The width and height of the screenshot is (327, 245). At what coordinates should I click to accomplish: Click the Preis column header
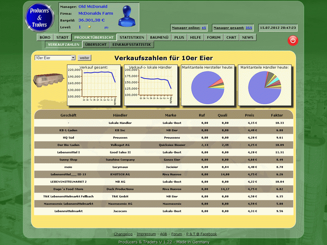point(249,115)
